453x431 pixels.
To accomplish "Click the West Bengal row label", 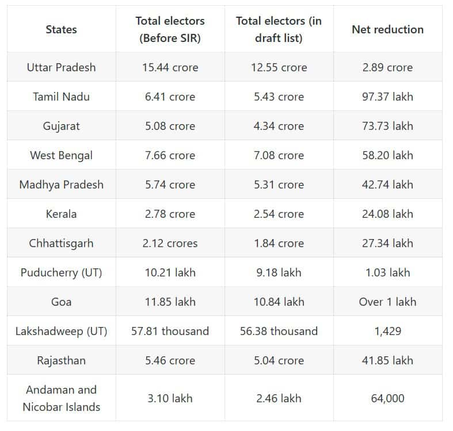I will click(61, 155).
